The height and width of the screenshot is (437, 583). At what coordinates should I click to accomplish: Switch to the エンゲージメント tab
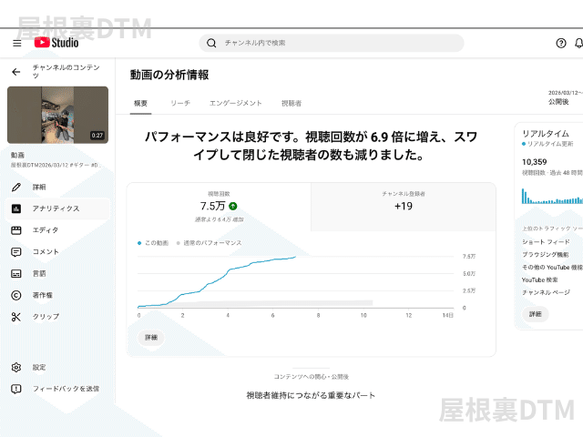tap(235, 103)
